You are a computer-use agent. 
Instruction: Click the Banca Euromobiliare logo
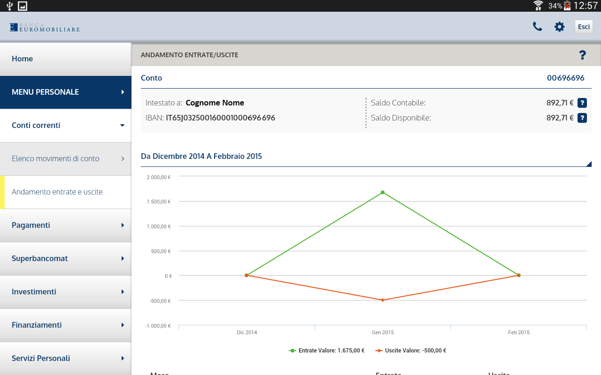pos(45,27)
